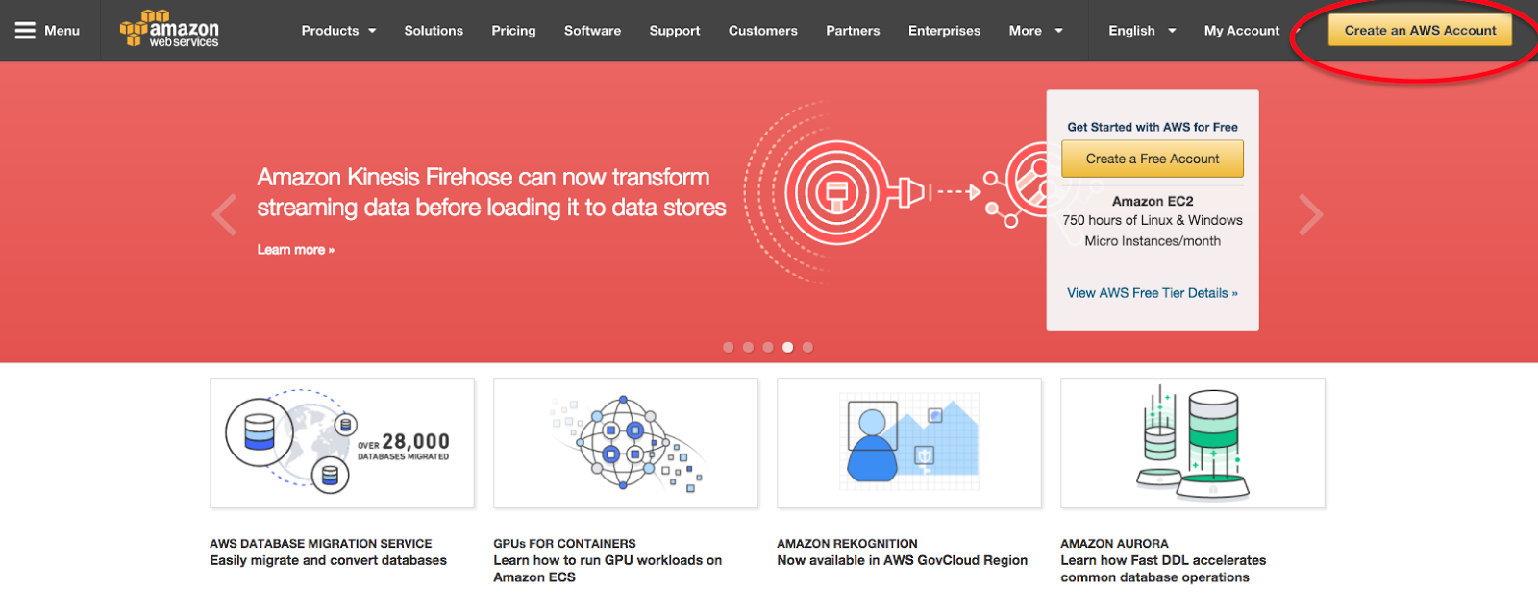Open Customers in the navigation bar
This screenshot has width=1538, height=614.
tap(763, 31)
